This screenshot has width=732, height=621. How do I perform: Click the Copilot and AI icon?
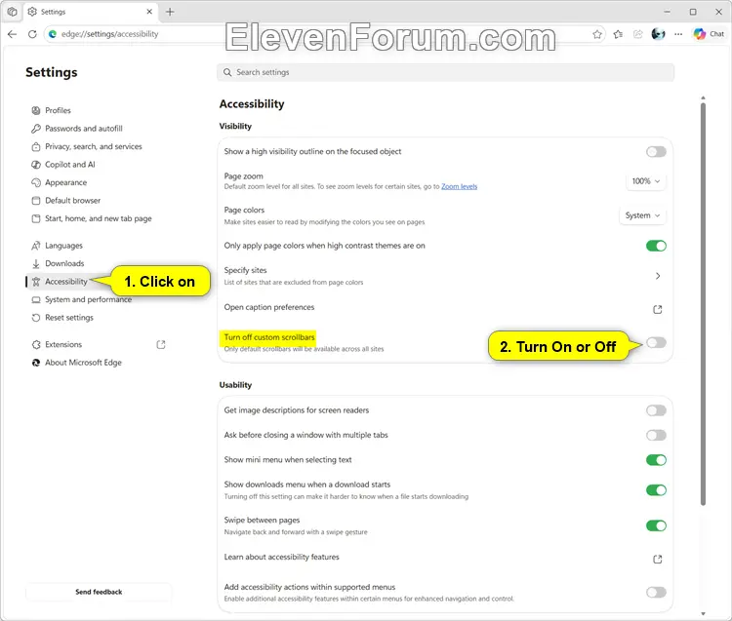click(36, 165)
